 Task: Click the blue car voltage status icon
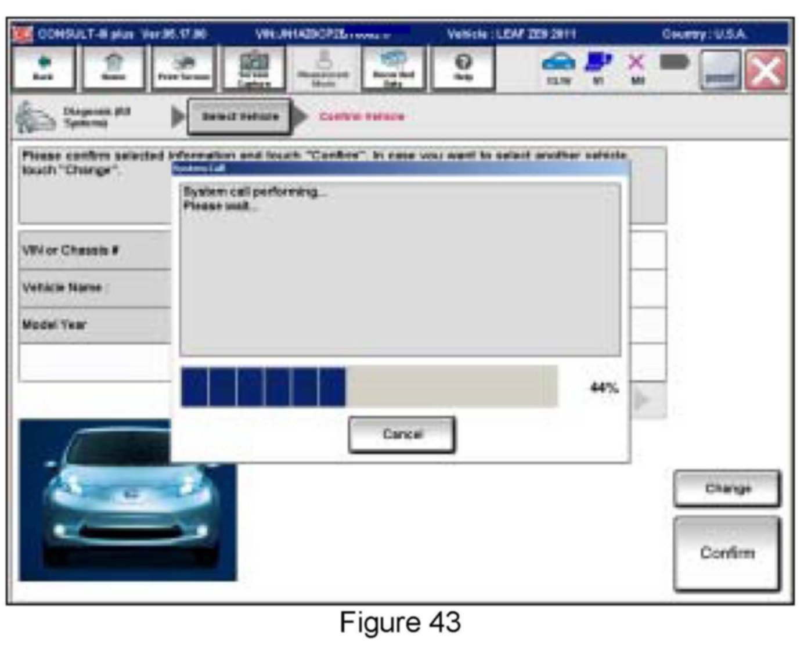(558, 67)
